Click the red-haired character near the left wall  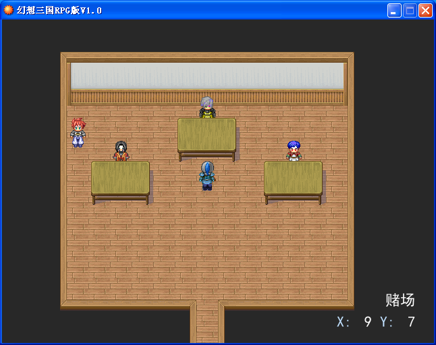[x=78, y=132]
